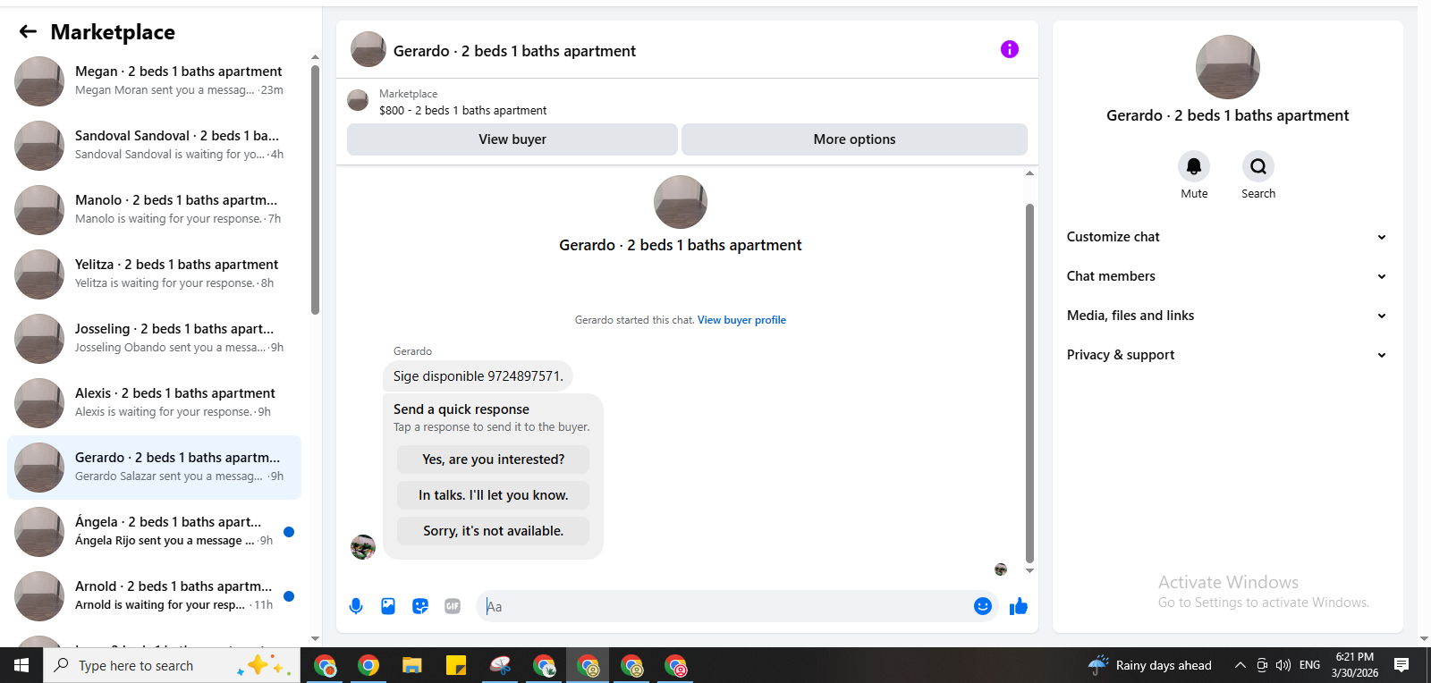1431x683 pixels.
Task: Open the purple conversation info icon
Action: click(1009, 49)
